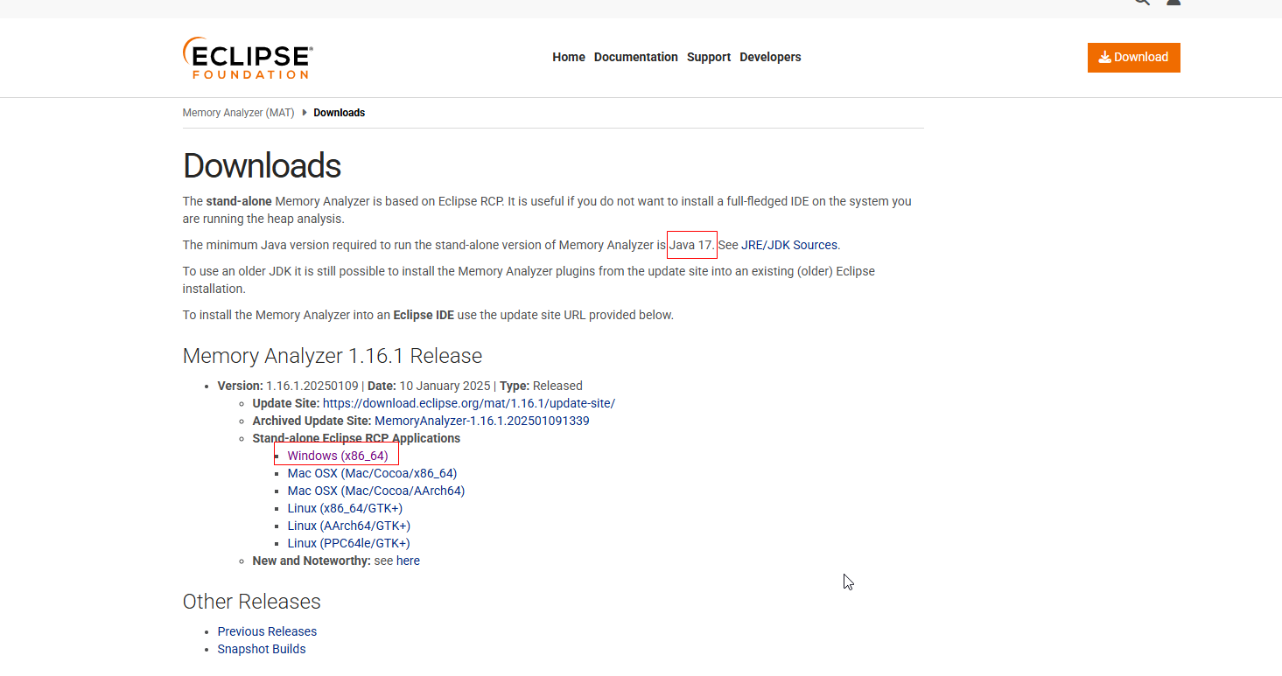Screen dimensions: 1282x676
Task: Open the Support menu item
Action: click(709, 57)
